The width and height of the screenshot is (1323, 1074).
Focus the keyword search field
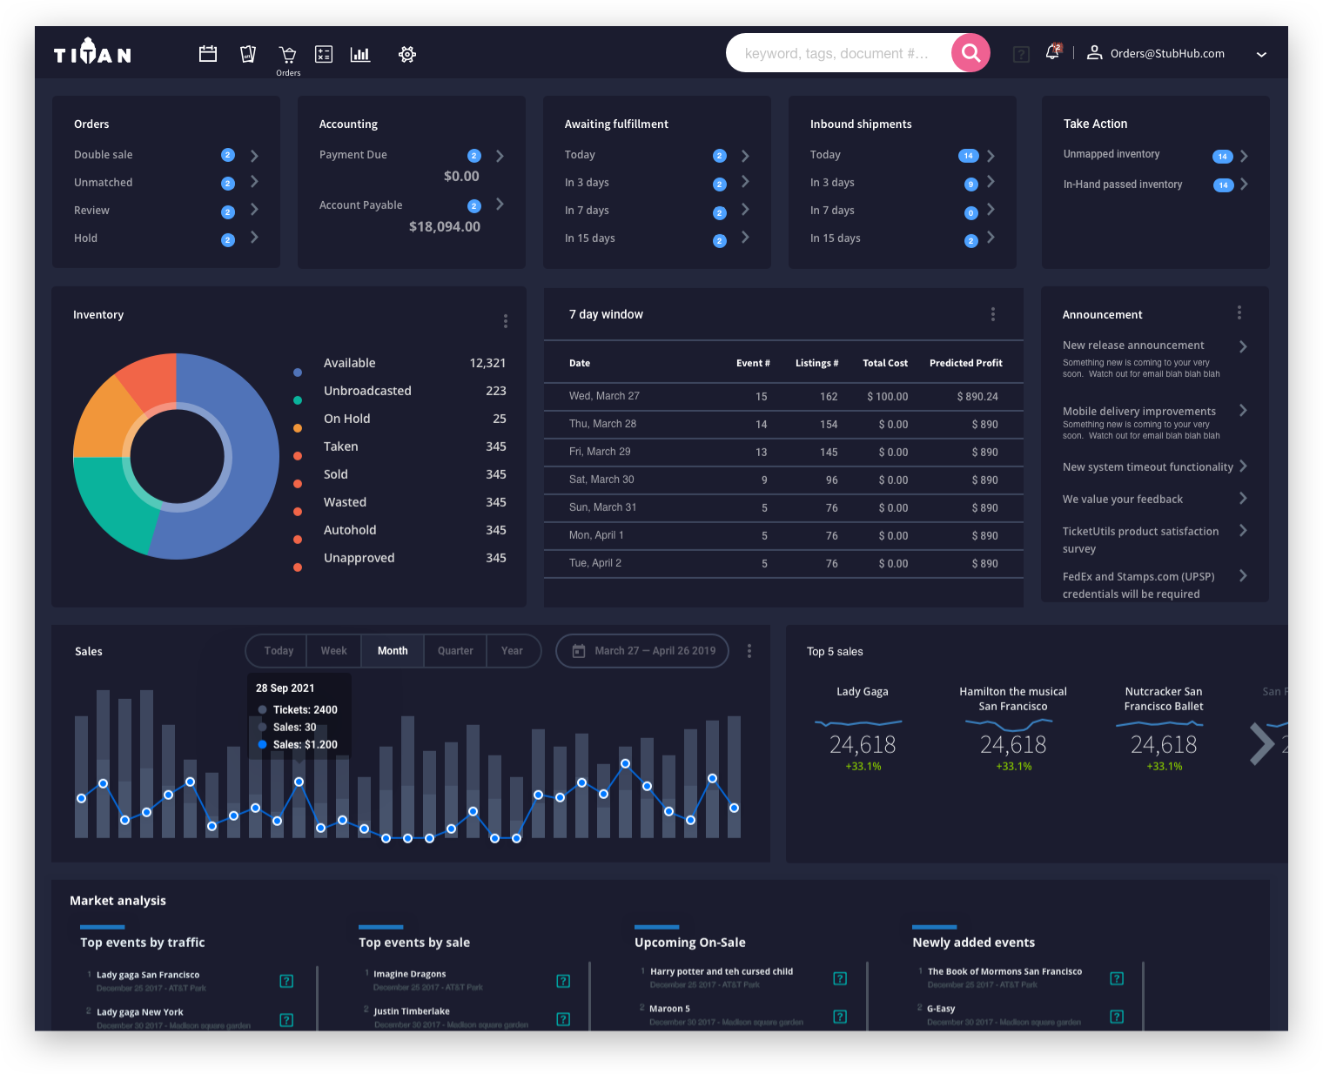click(837, 53)
